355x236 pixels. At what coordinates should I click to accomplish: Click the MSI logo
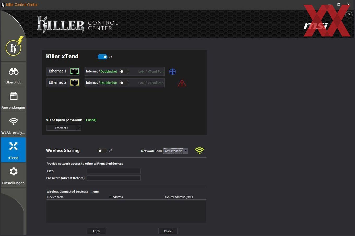tap(316, 26)
